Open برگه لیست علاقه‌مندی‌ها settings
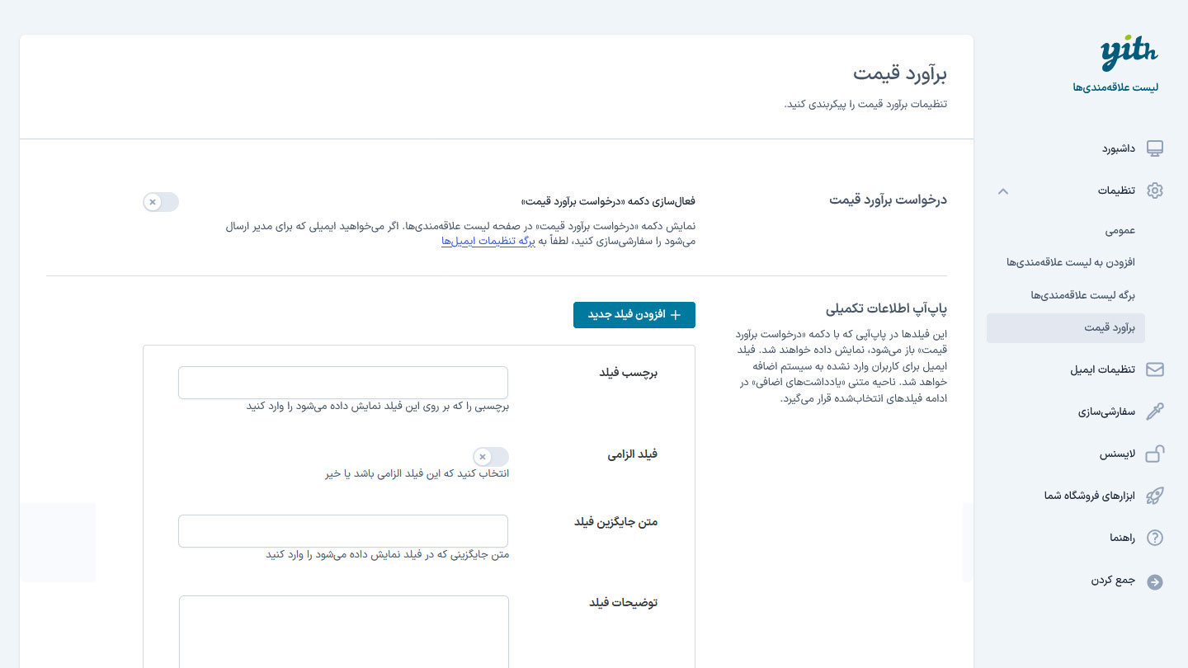This screenshot has width=1188, height=668. click(x=1083, y=294)
